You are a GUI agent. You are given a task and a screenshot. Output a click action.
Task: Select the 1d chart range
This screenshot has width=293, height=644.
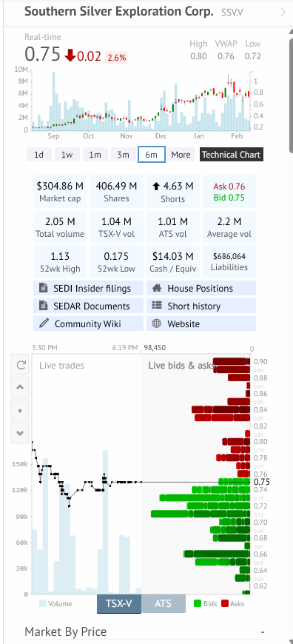39,155
